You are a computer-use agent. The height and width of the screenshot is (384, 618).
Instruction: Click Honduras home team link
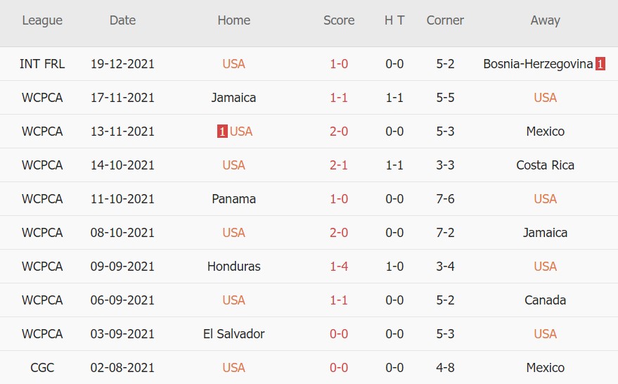point(233,267)
